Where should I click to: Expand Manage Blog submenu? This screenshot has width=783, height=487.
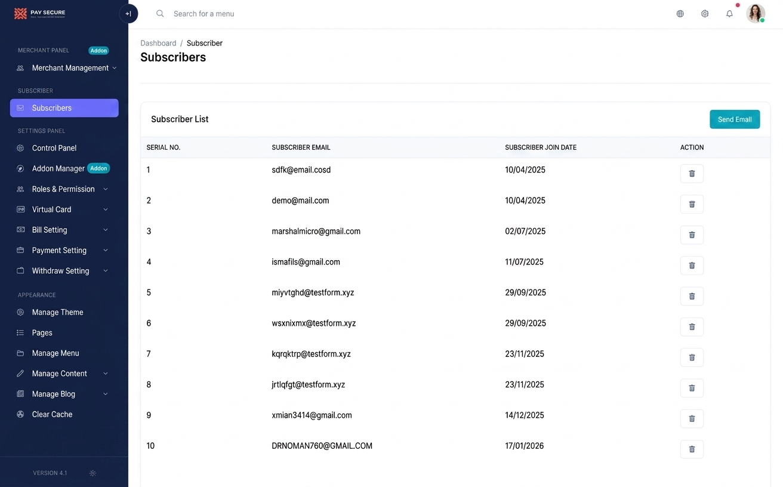pyautogui.click(x=64, y=394)
